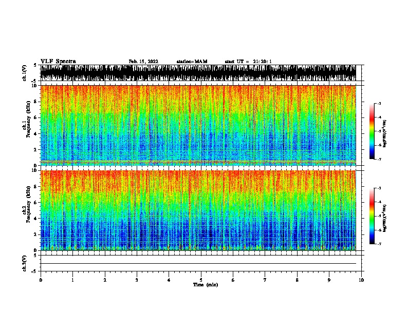Click the ch.2 spectrogram color bar

click(372, 216)
